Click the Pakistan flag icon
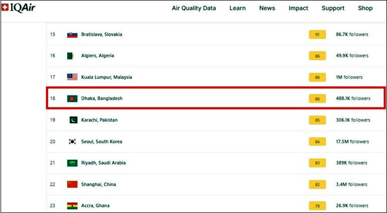Viewport: 387px width, 213px height. pyautogui.click(x=73, y=120)
